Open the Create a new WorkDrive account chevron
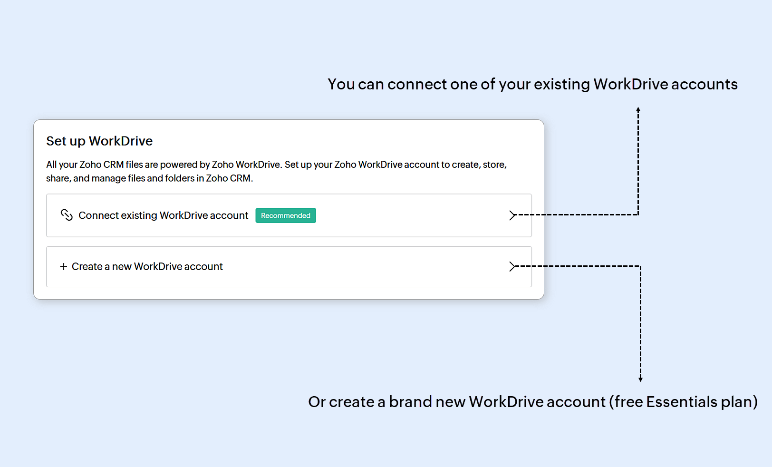The width and height of the screenshot is (772, 467). tap(512, 266)
